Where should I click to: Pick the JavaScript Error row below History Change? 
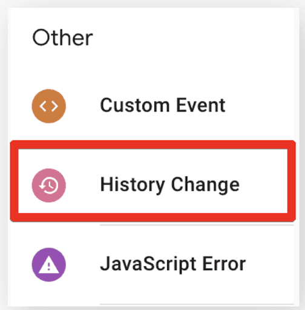point(152,265)
